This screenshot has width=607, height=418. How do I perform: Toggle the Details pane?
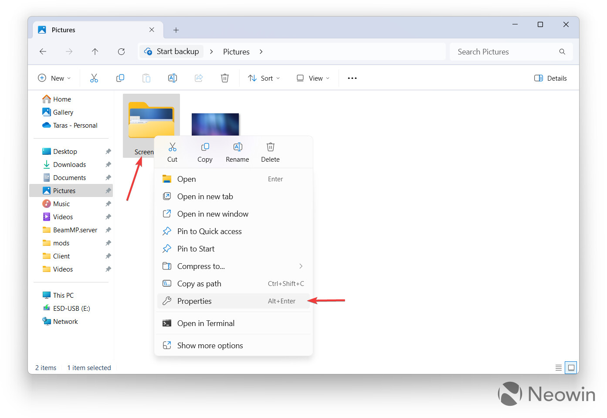click(550, 78)
